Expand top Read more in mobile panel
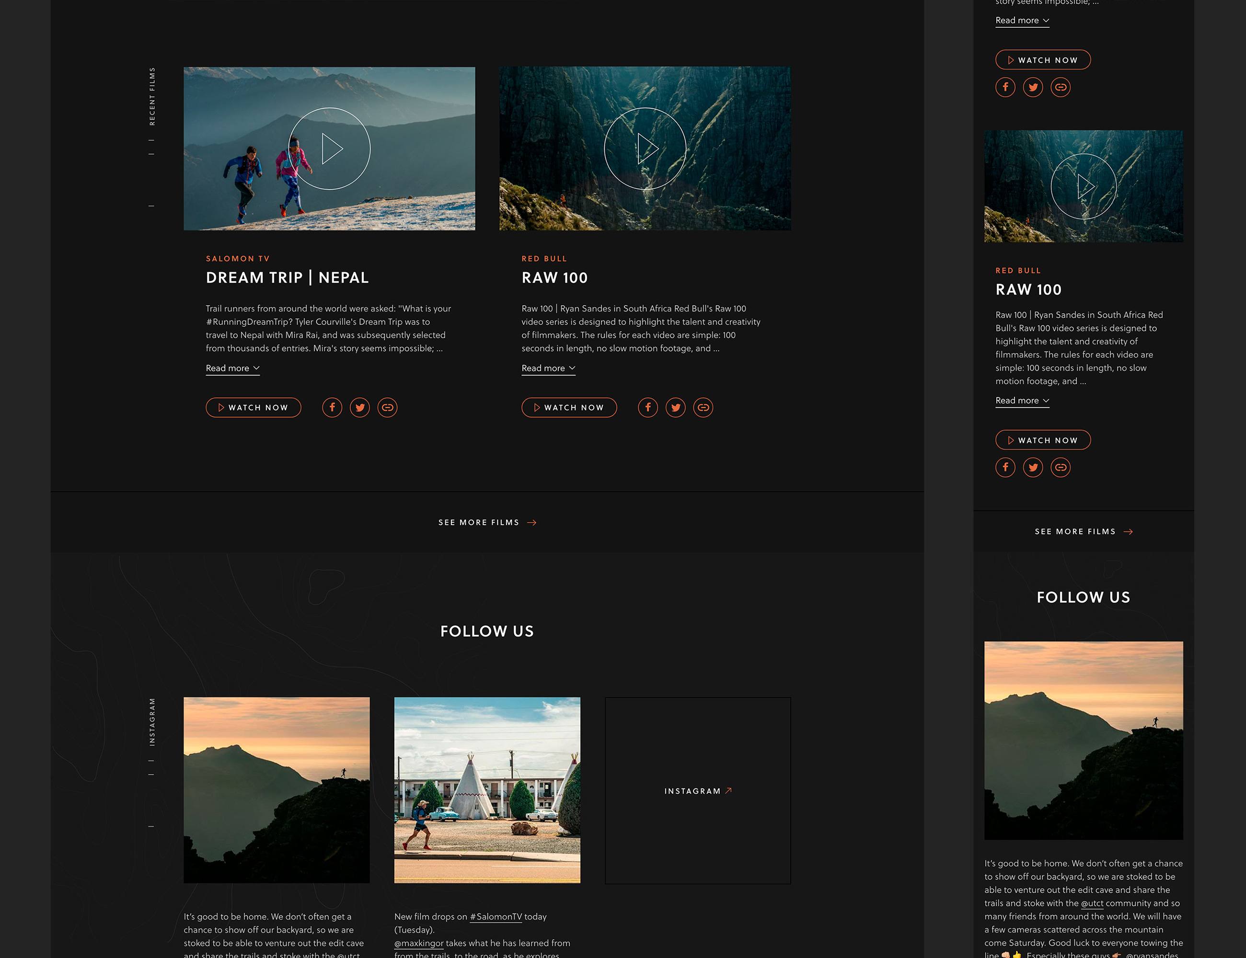Viewport: 1246px width, 958px height. pyautogui.click(x=1022, y=21)
